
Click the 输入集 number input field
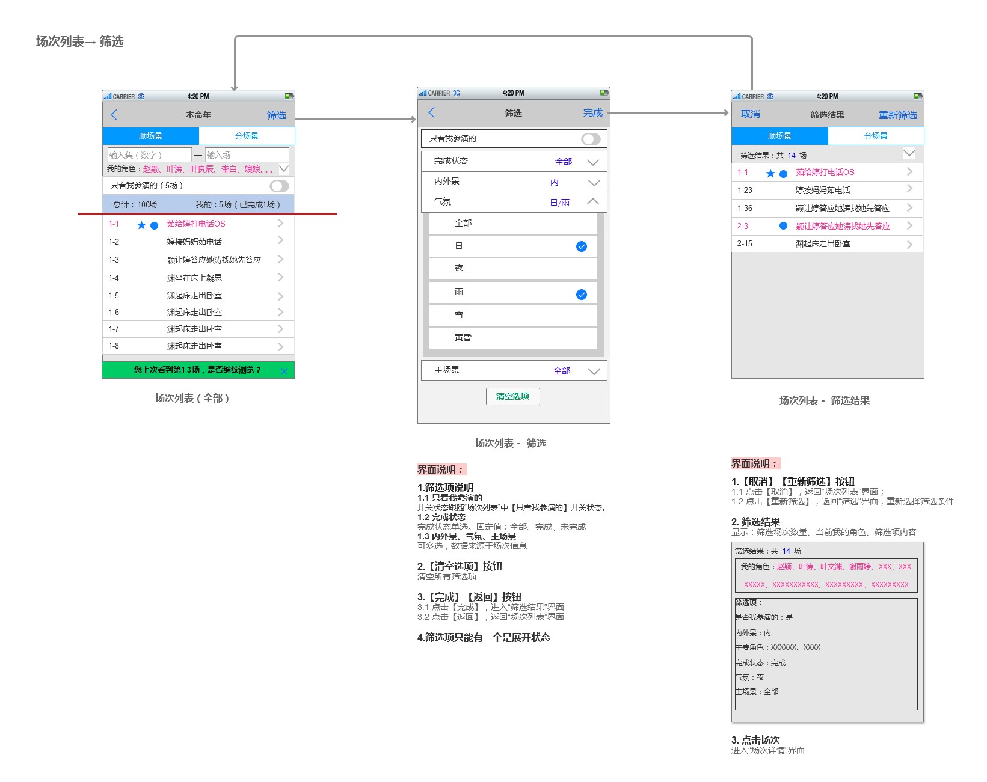coord(149,155)
